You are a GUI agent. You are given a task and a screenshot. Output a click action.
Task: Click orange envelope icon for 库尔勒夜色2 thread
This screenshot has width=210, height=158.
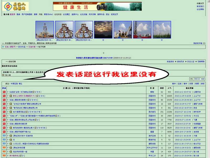click(x=4, y=156)
